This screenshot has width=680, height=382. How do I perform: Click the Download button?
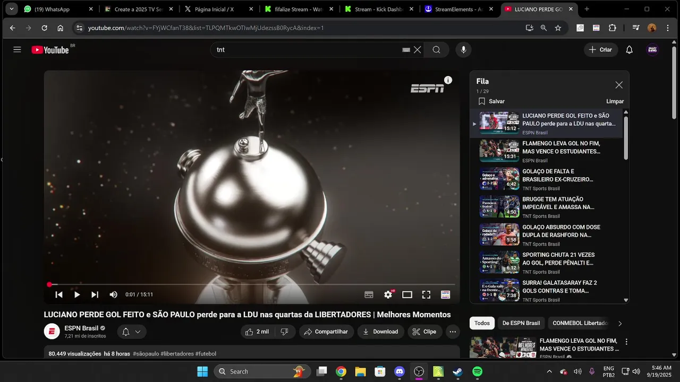(380, 332)
